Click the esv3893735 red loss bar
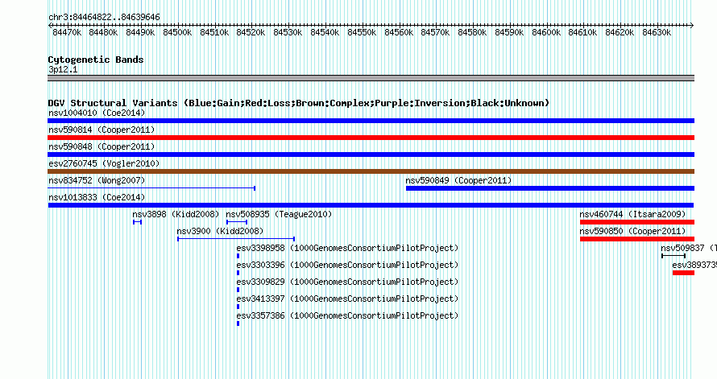The image size is (717, 379). point(684,273)
